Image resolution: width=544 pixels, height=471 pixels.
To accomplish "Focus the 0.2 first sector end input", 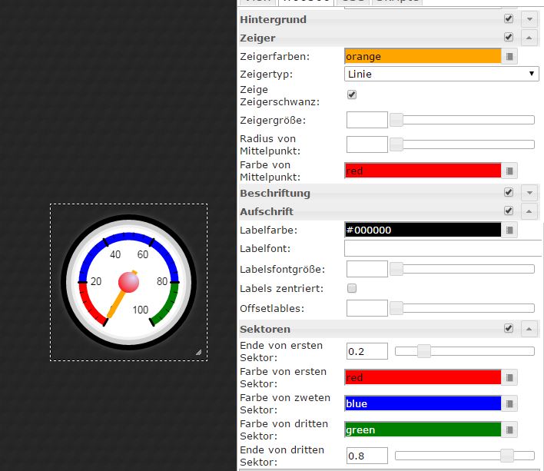I will pyautogui.click(x=367, y=351).
